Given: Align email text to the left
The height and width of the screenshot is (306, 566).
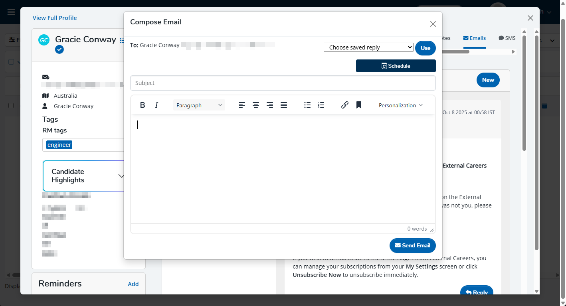Looking at the screenshot, I should [242, 105].
